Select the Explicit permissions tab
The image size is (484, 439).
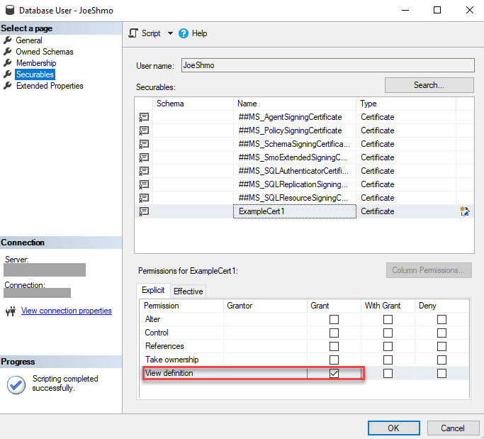(x=153, y=291)
